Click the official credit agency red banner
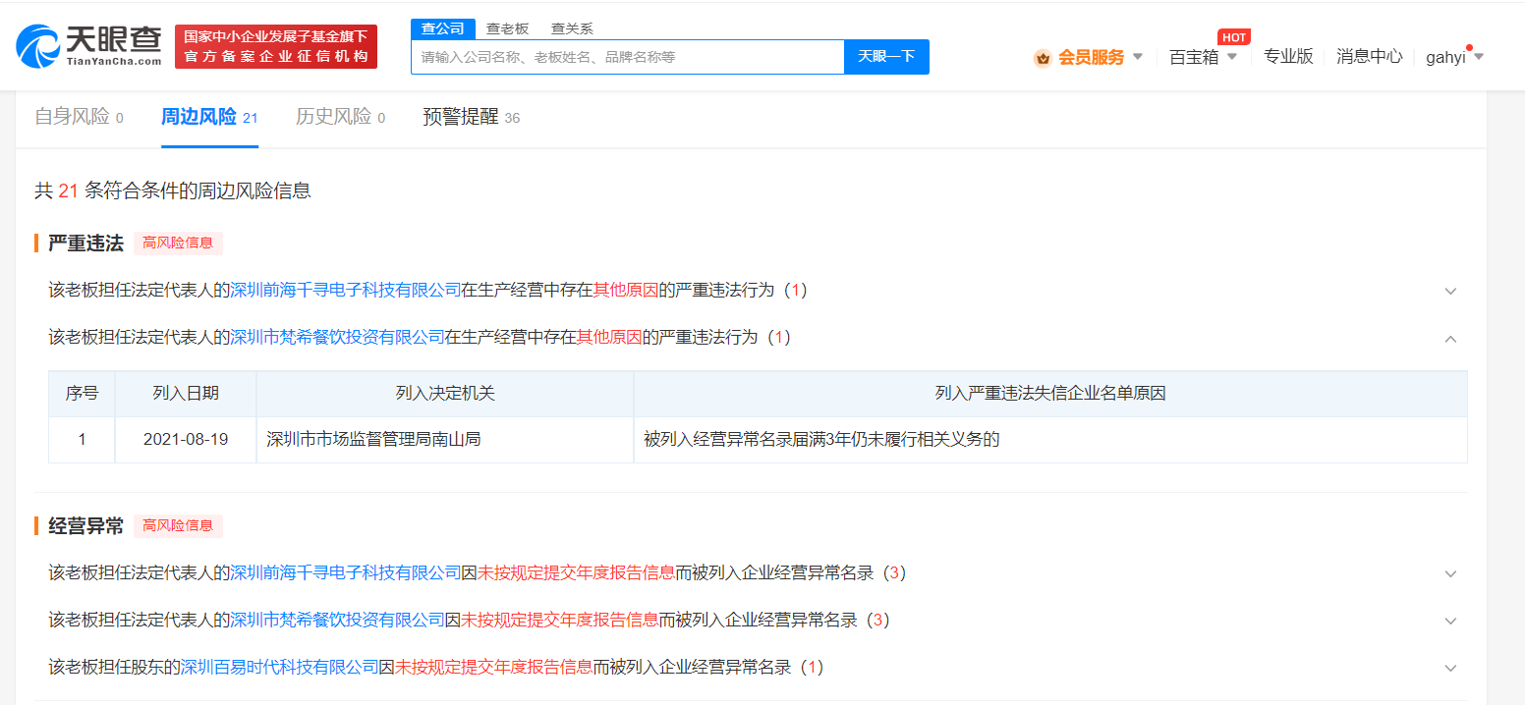This screenshot has height=705, width=1525. coord(276,47)
